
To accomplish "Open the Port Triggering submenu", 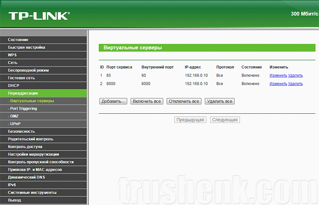I will pos(43,108).
